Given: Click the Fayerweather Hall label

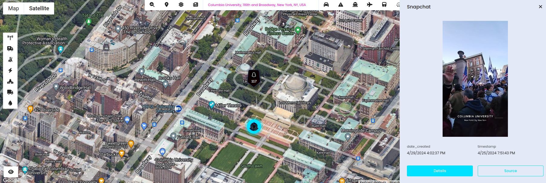Looking at the screenshot, I should coord(376,101).
